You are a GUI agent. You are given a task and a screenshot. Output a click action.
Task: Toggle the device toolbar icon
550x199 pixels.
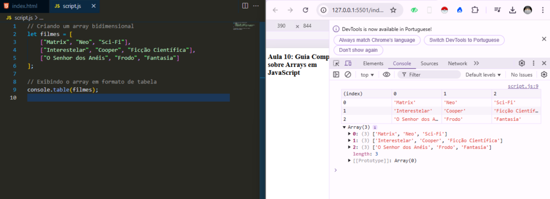[x=348, y=63]
